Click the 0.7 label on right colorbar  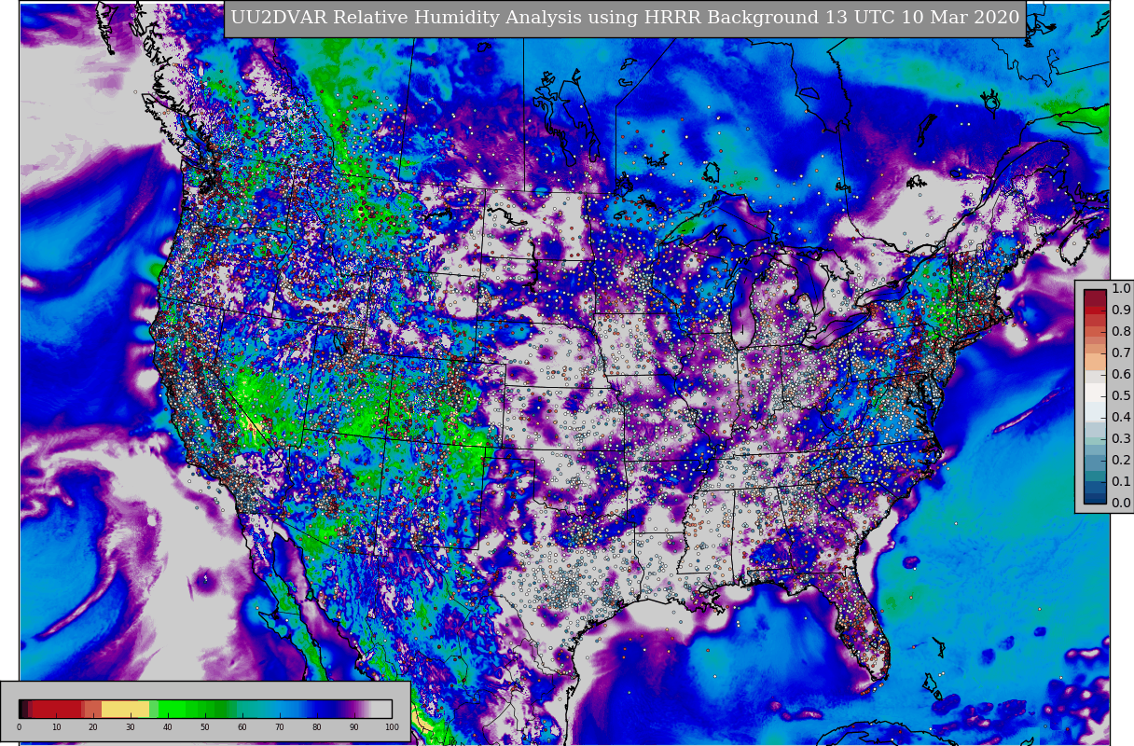pos(1121,353)
